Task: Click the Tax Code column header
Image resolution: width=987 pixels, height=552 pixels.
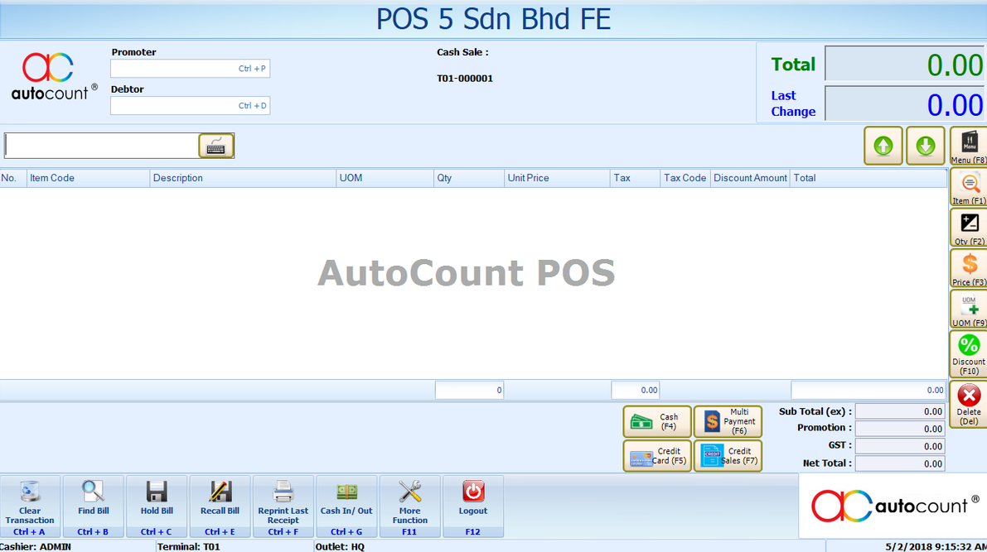Action: click(685, 178)
